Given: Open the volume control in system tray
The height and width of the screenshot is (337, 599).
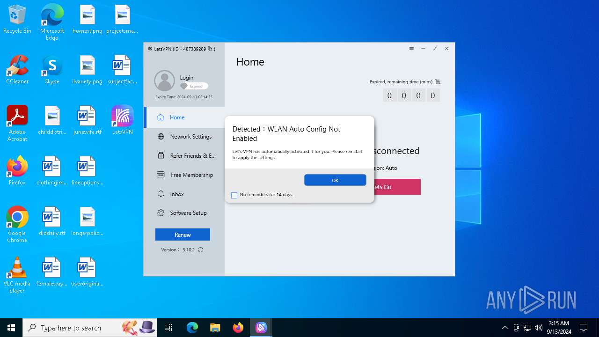Looking at the screenshot, I should pyautogui.click(x=539, y=328).
